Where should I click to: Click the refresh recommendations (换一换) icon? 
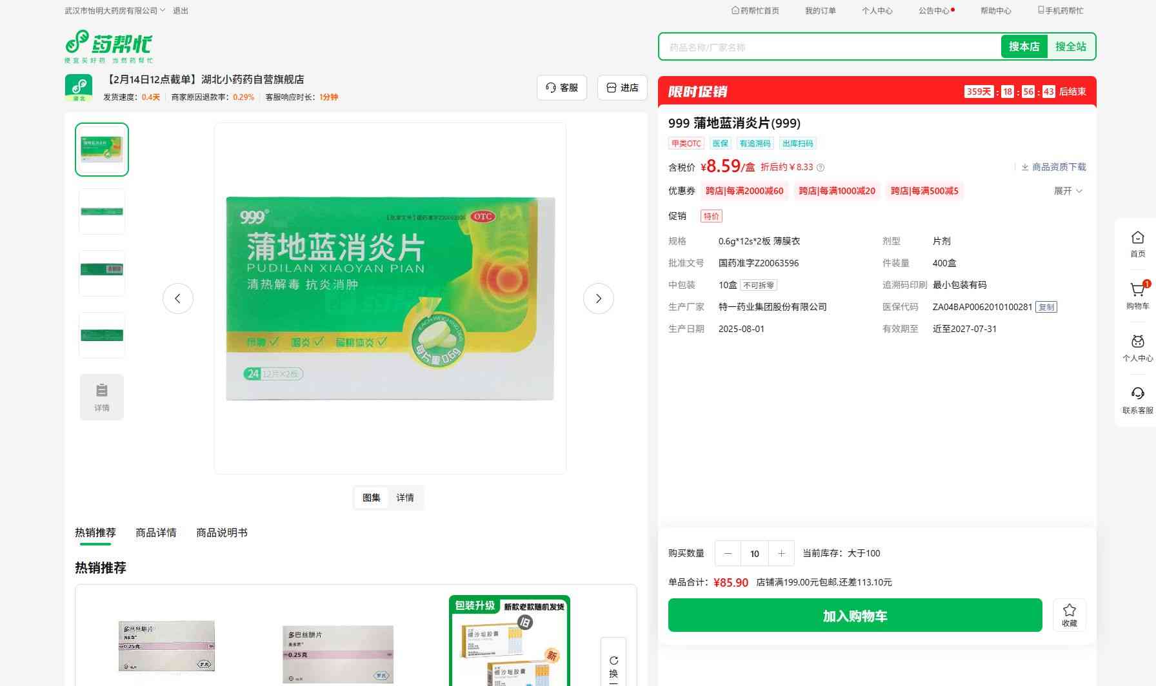(613, 661)
